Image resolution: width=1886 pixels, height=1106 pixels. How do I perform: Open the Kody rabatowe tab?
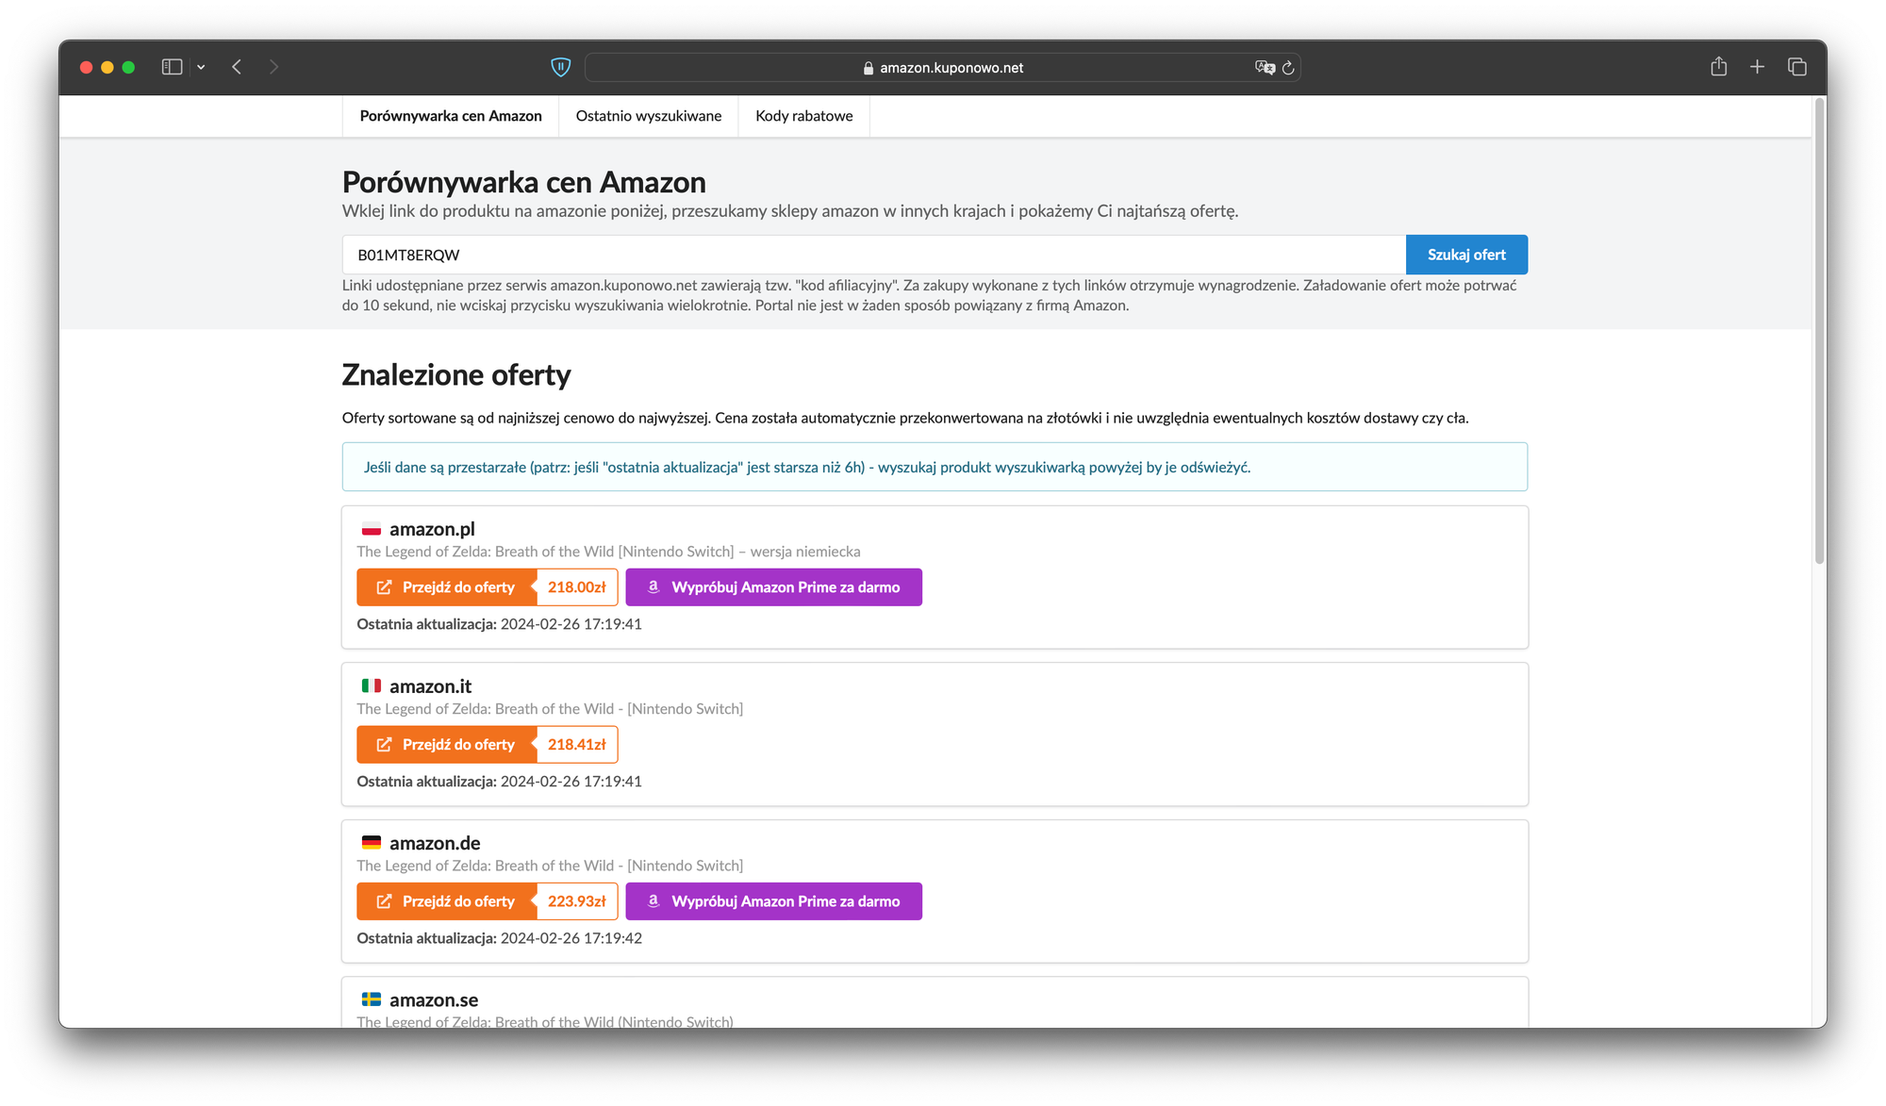pyautogui.click(x=803, y=116)
